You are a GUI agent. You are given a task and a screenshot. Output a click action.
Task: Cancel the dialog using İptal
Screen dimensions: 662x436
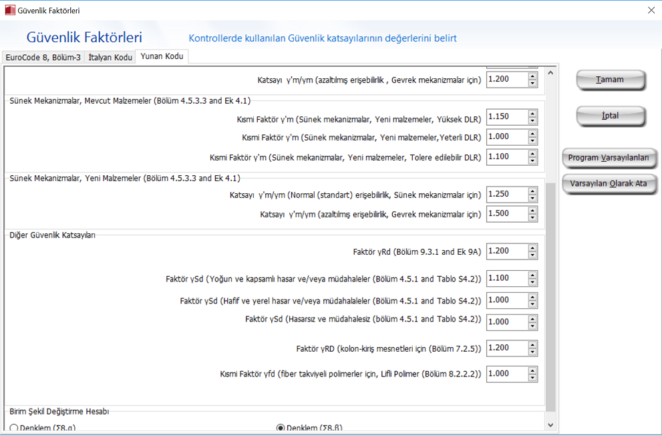610,116
